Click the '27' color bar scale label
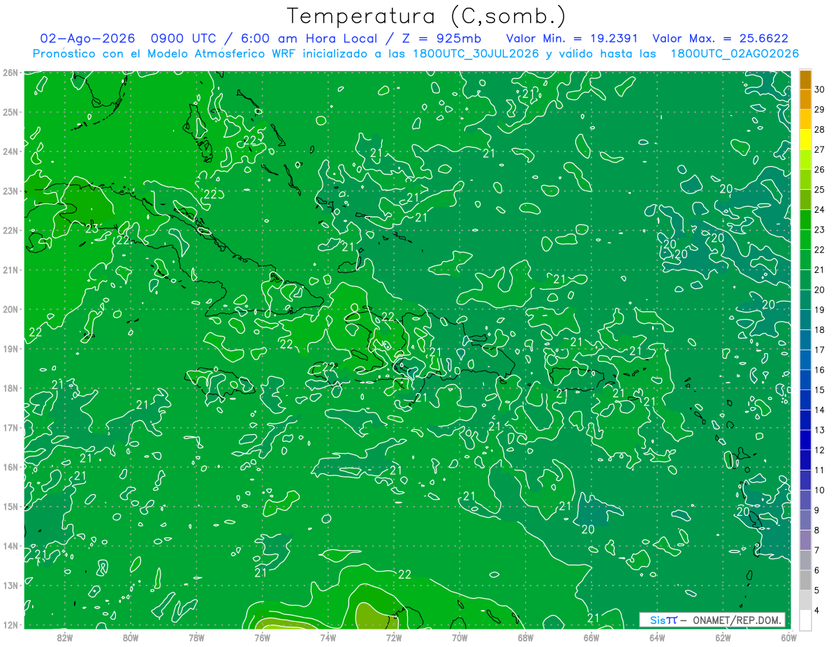 pyautogui.click(x=820, y=149)
